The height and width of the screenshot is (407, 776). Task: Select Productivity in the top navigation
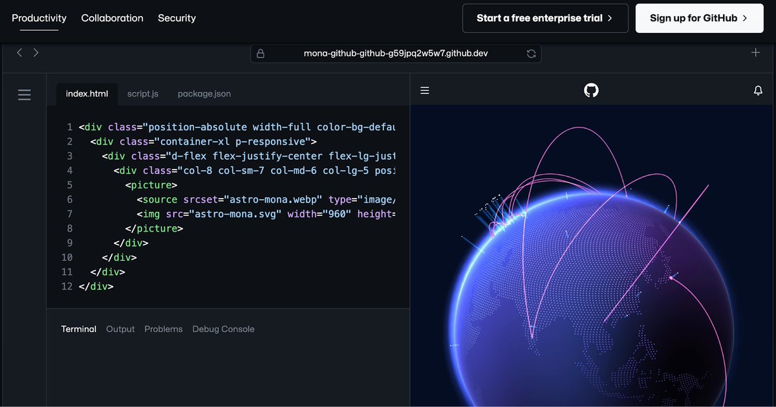click(39, 18)
